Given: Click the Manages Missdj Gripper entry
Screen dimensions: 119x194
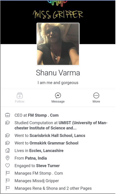Looking at the screenshot, I should pyautogui.click(x=37, y=181).
